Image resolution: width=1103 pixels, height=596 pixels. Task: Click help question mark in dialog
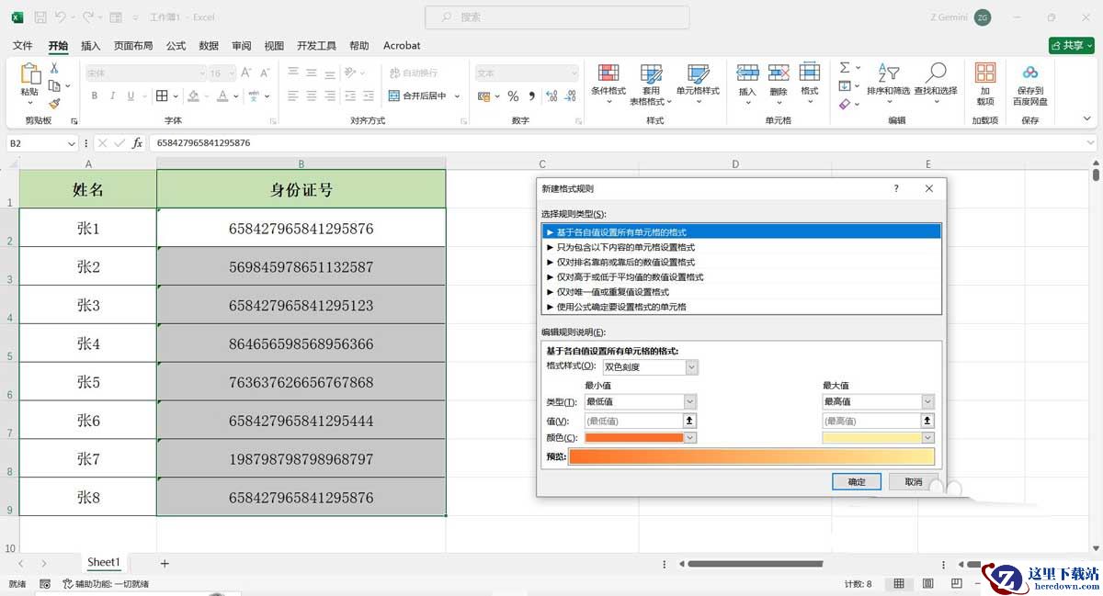[896, 188]
